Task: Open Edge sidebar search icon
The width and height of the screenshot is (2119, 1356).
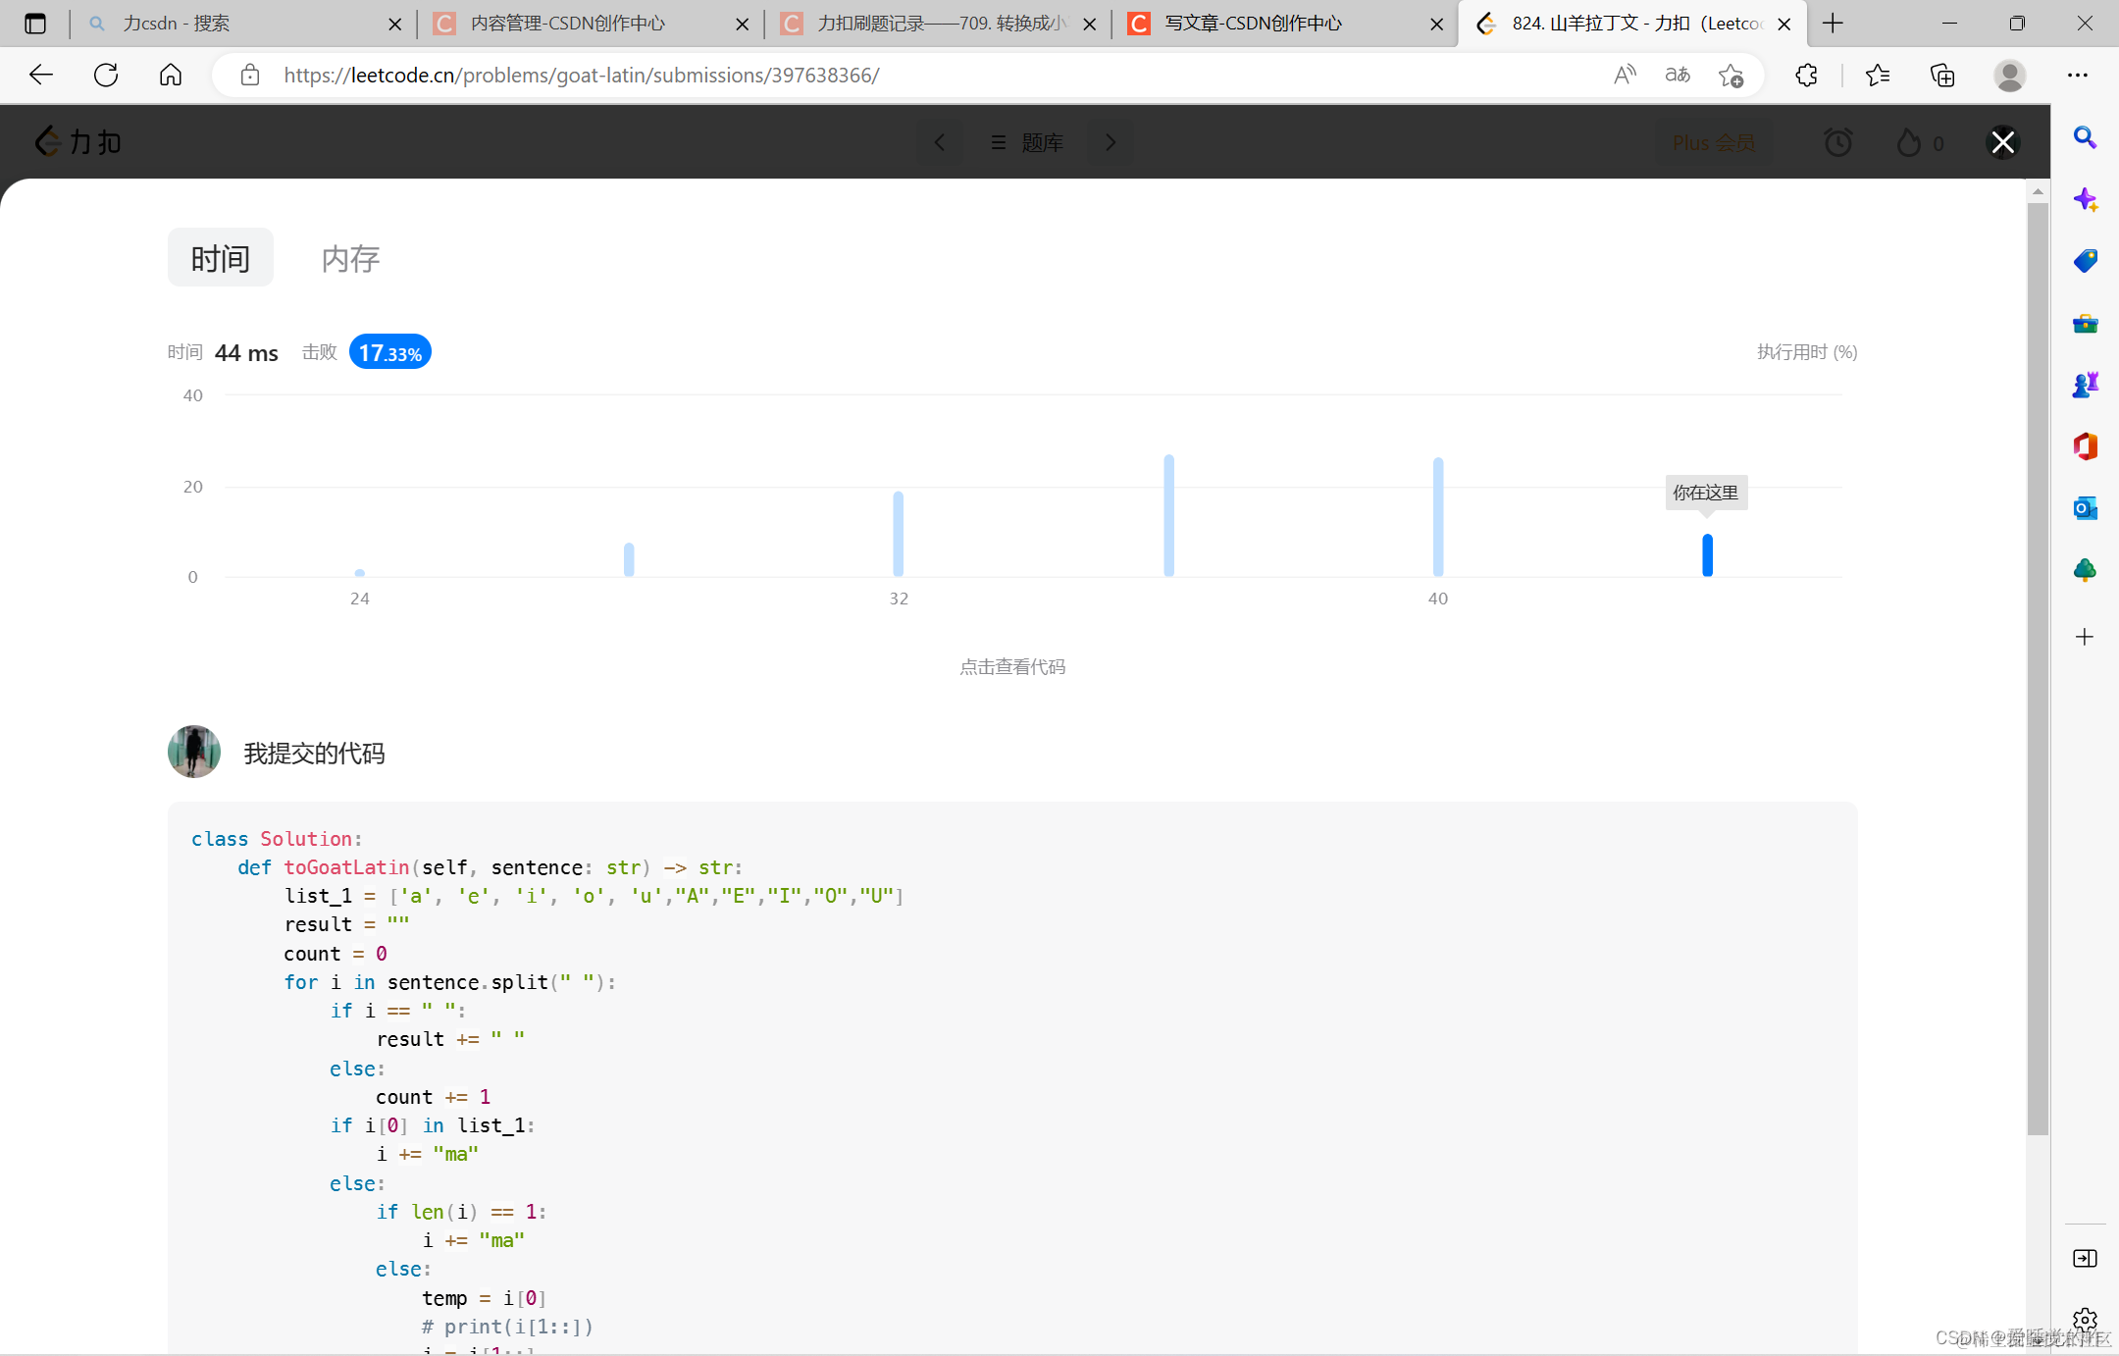Action: tap(2085, 137)
